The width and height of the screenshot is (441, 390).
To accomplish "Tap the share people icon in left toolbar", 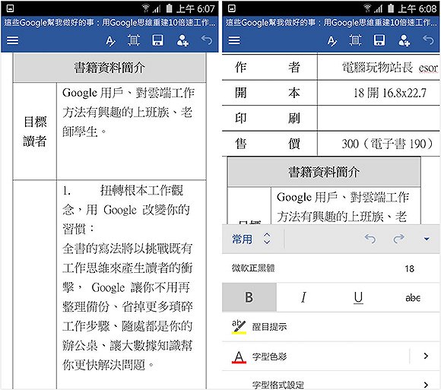I will click(x=182, y=40).
